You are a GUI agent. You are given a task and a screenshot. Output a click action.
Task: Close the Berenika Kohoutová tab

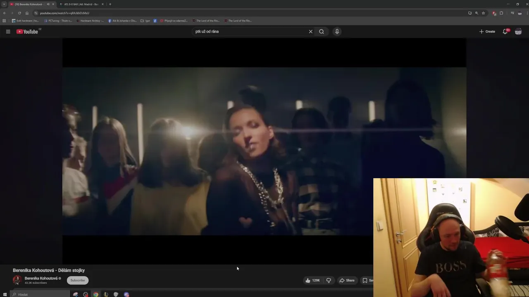pyautogui.click(x=53, y=4)
